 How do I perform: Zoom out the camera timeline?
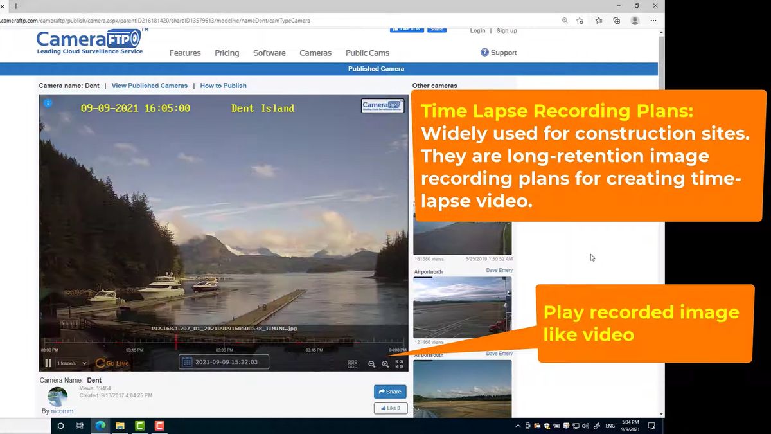[371, 364]
